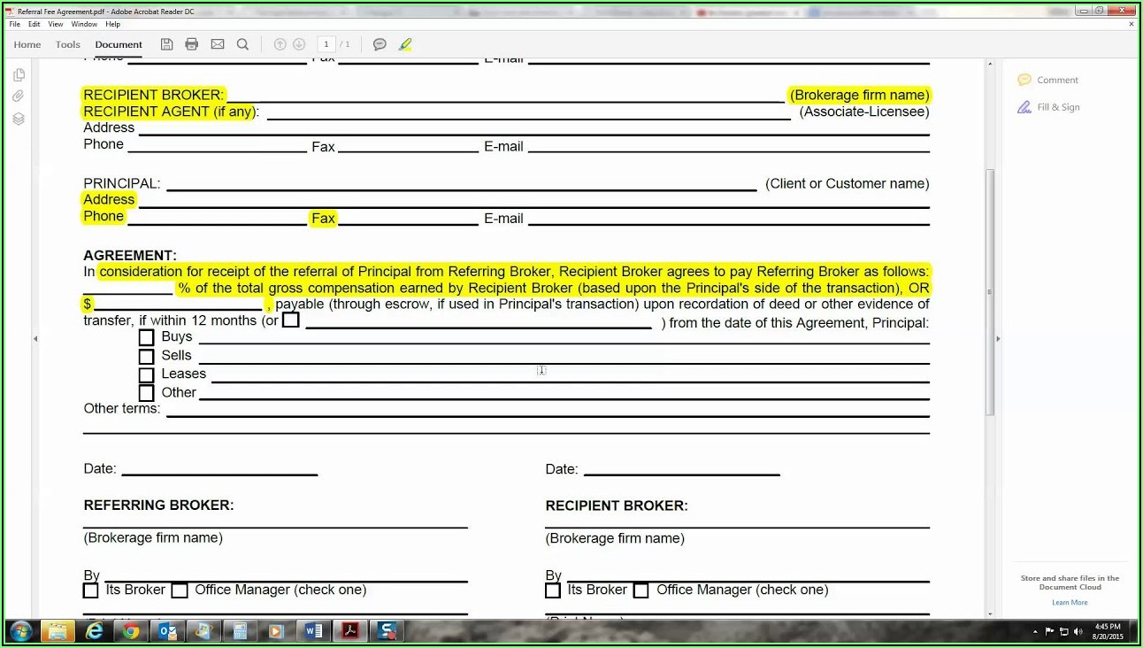Check the Sells checkbox
The width and height of the screenshot is (1143, 648).
tap(147, 357)
